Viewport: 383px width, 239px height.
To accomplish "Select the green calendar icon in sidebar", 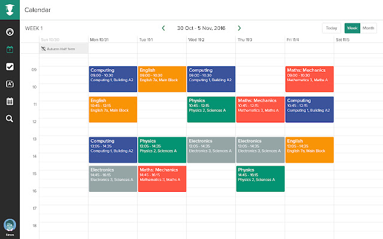I will click(10, 50).
